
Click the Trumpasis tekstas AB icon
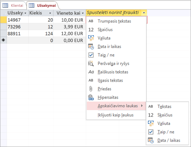91,21
